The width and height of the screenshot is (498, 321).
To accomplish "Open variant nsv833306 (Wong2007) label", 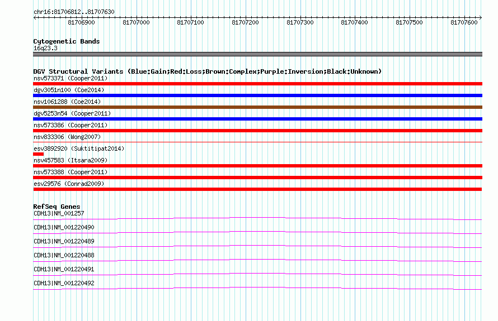I will 67,137.
